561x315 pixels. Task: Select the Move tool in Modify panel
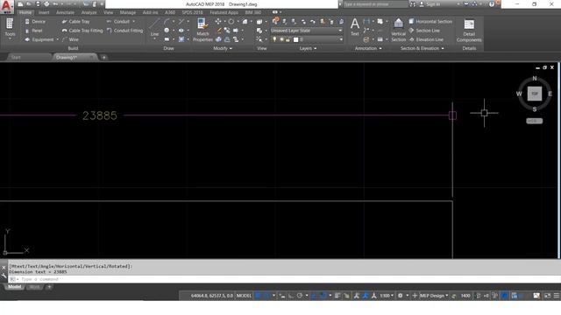218,21
